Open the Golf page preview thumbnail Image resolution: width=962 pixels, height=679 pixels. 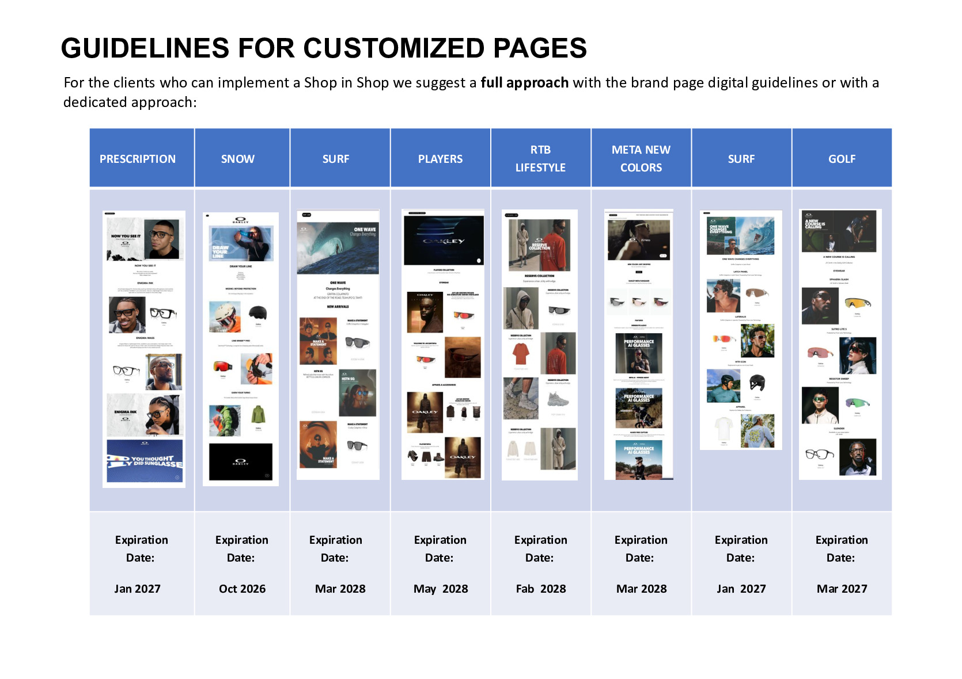pos(840,345)
